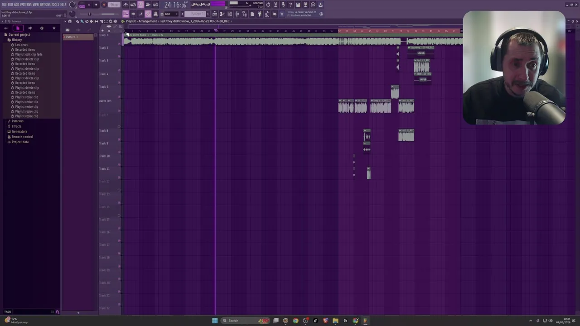Select the Mute tool in Playlist

click(92, 21)
